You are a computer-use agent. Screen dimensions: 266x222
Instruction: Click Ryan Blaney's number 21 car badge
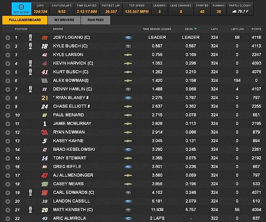coord(44,98)
